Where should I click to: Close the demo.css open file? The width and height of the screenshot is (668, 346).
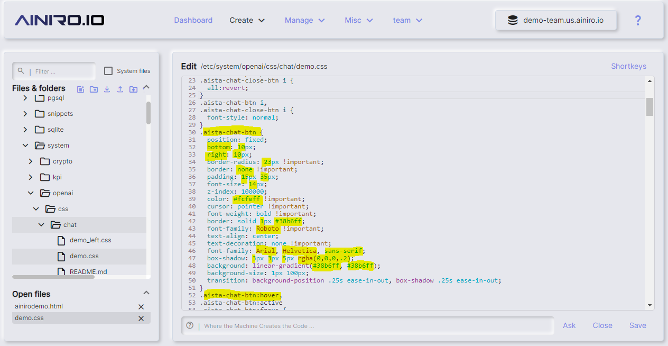click(141, 318)
